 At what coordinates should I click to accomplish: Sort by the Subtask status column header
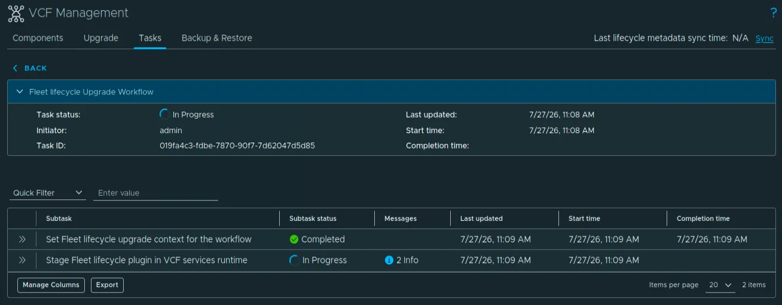[x=313, y=218]
